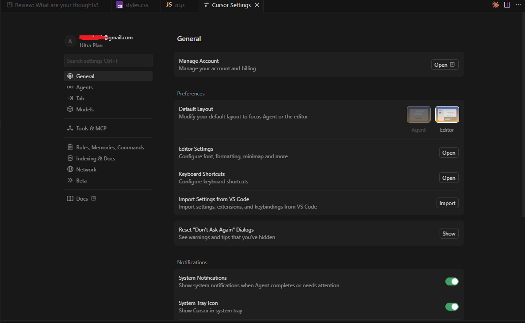525x323 pixels.
Task: Open the More Actions ellipsis menu
Action: pyautogui.click(x=518, y=5)
